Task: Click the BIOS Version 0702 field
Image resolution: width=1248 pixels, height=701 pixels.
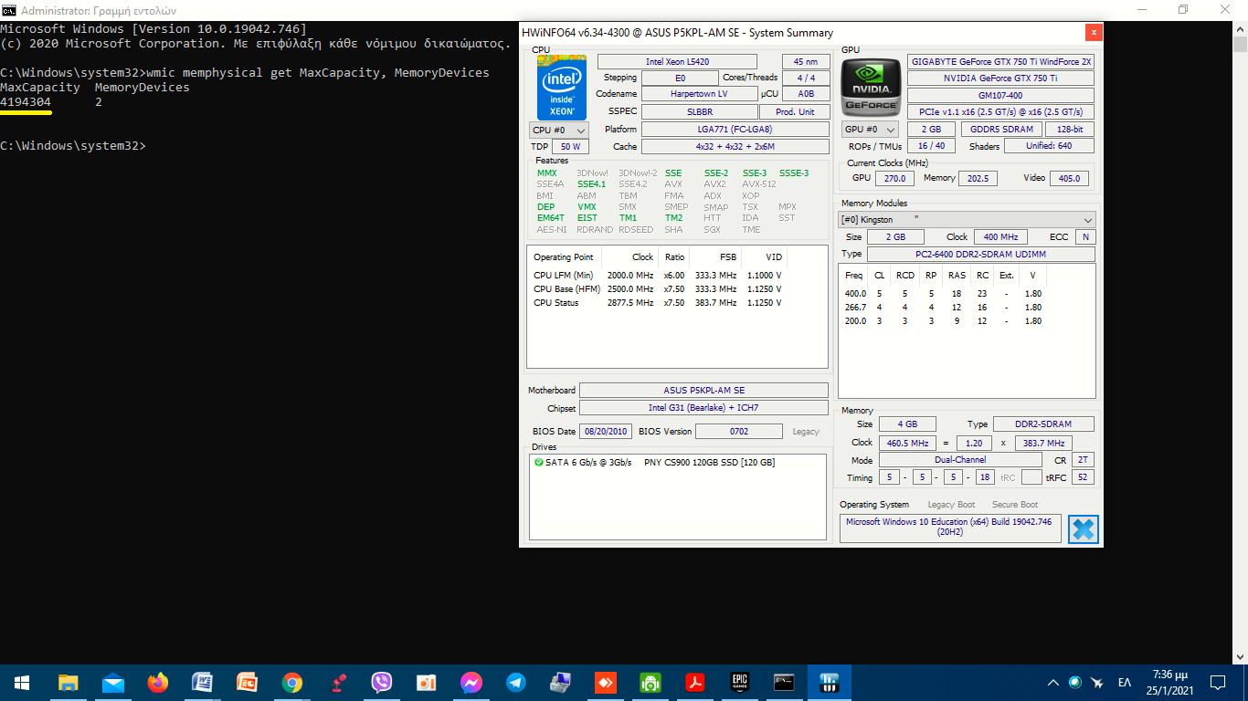Action: point(739,432)
